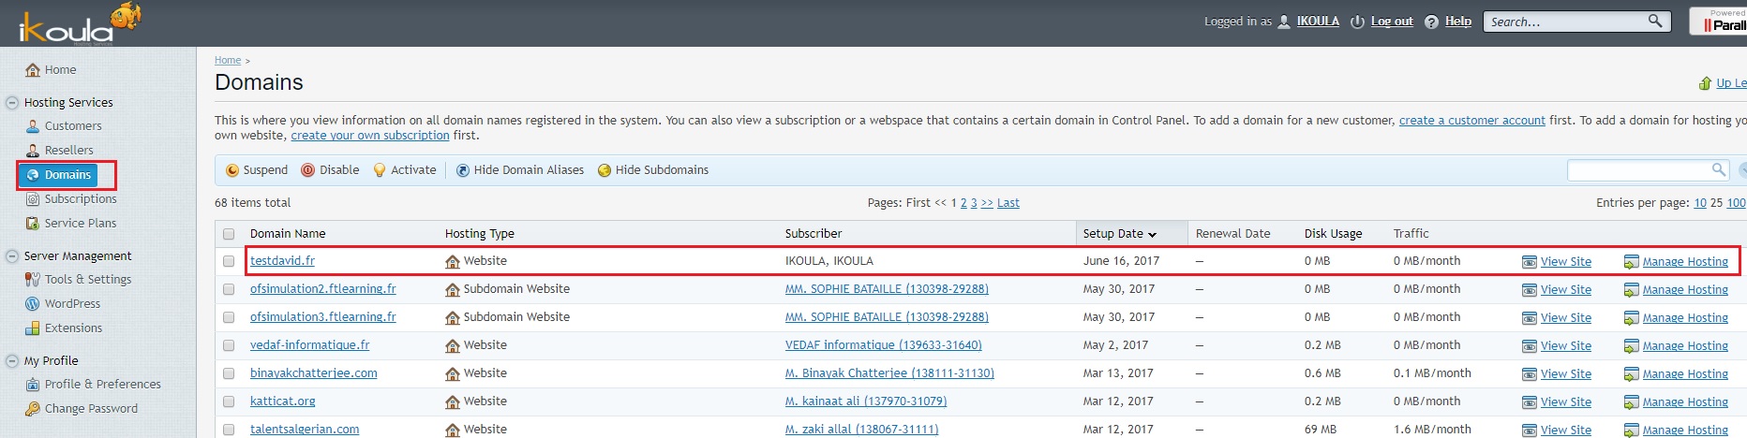1747x438 pixels.
Task: Open Service Plans in the sidebar
Action: click(x=71, y=224)
